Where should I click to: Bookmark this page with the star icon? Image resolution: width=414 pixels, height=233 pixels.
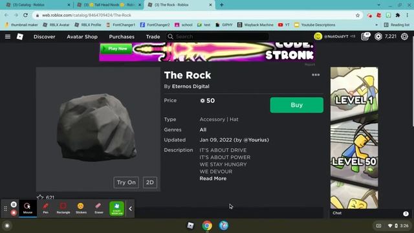point(358,16)
